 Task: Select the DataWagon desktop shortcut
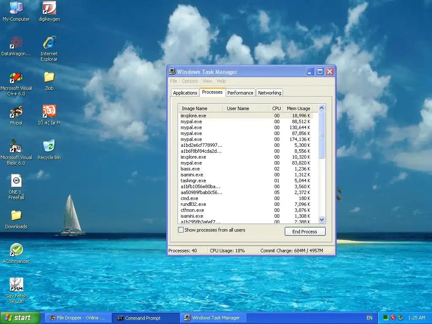click(16, 46)
